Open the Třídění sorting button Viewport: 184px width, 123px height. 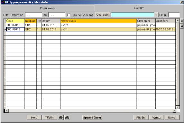click(50, 118)
